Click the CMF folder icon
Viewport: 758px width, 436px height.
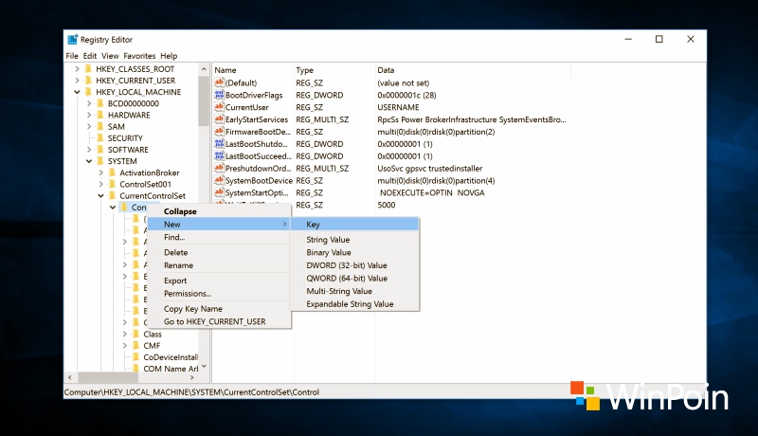click(136, 346)
